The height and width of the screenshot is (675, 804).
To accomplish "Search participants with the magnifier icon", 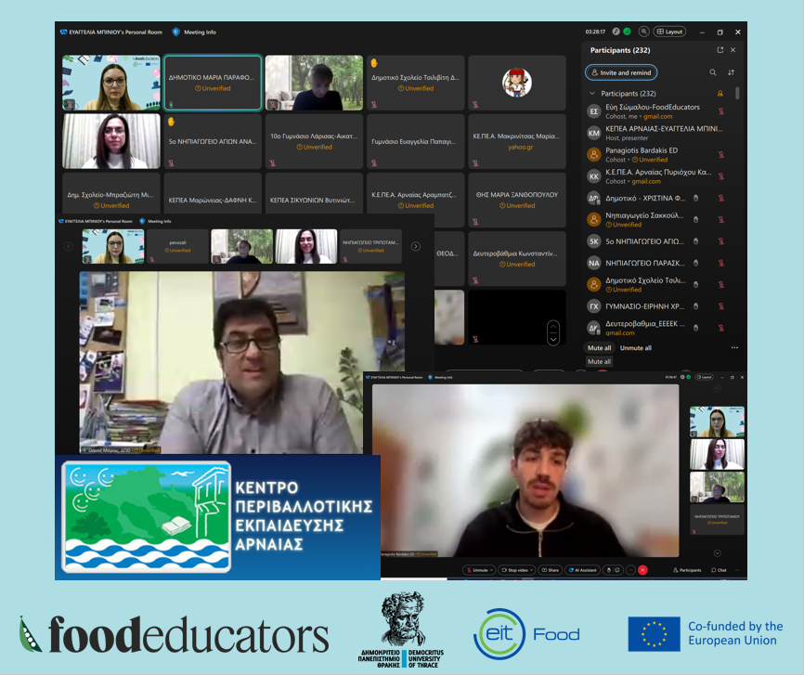I will pyautogui.click(x=713, y=72).
